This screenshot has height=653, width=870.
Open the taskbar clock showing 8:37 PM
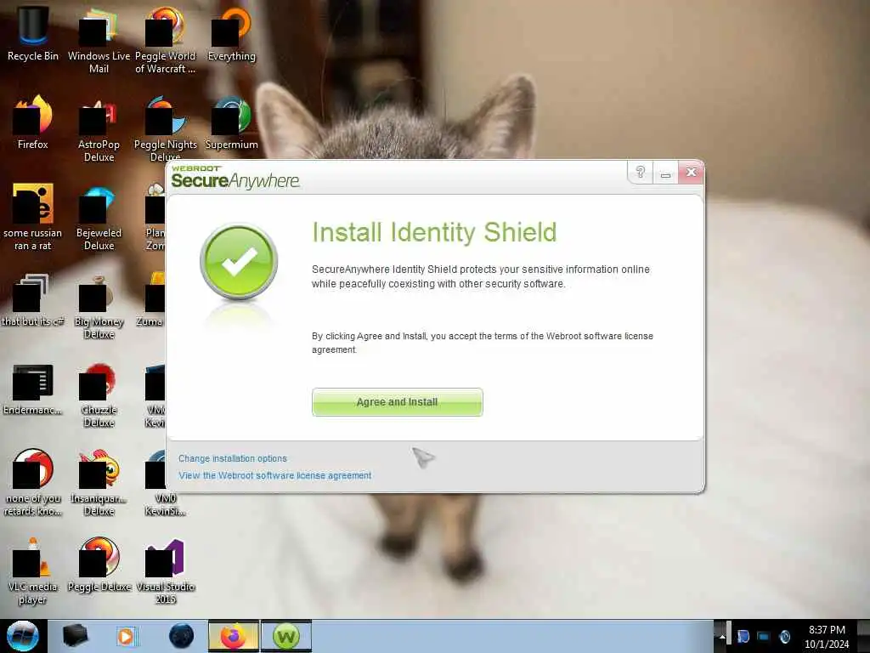pyautogui.click(x=827, y=637)
